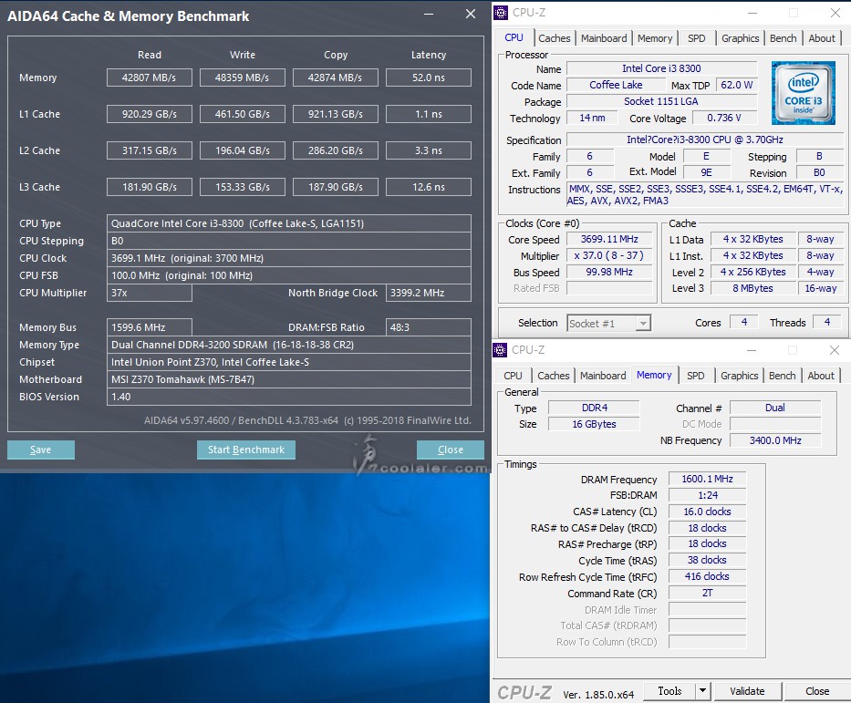Click the memory Size value 16 GBytes
Viewport: 851px width, 703px height.
click(595, 424)
